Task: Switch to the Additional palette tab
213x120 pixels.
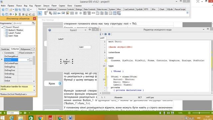Action: coord(52,9)
